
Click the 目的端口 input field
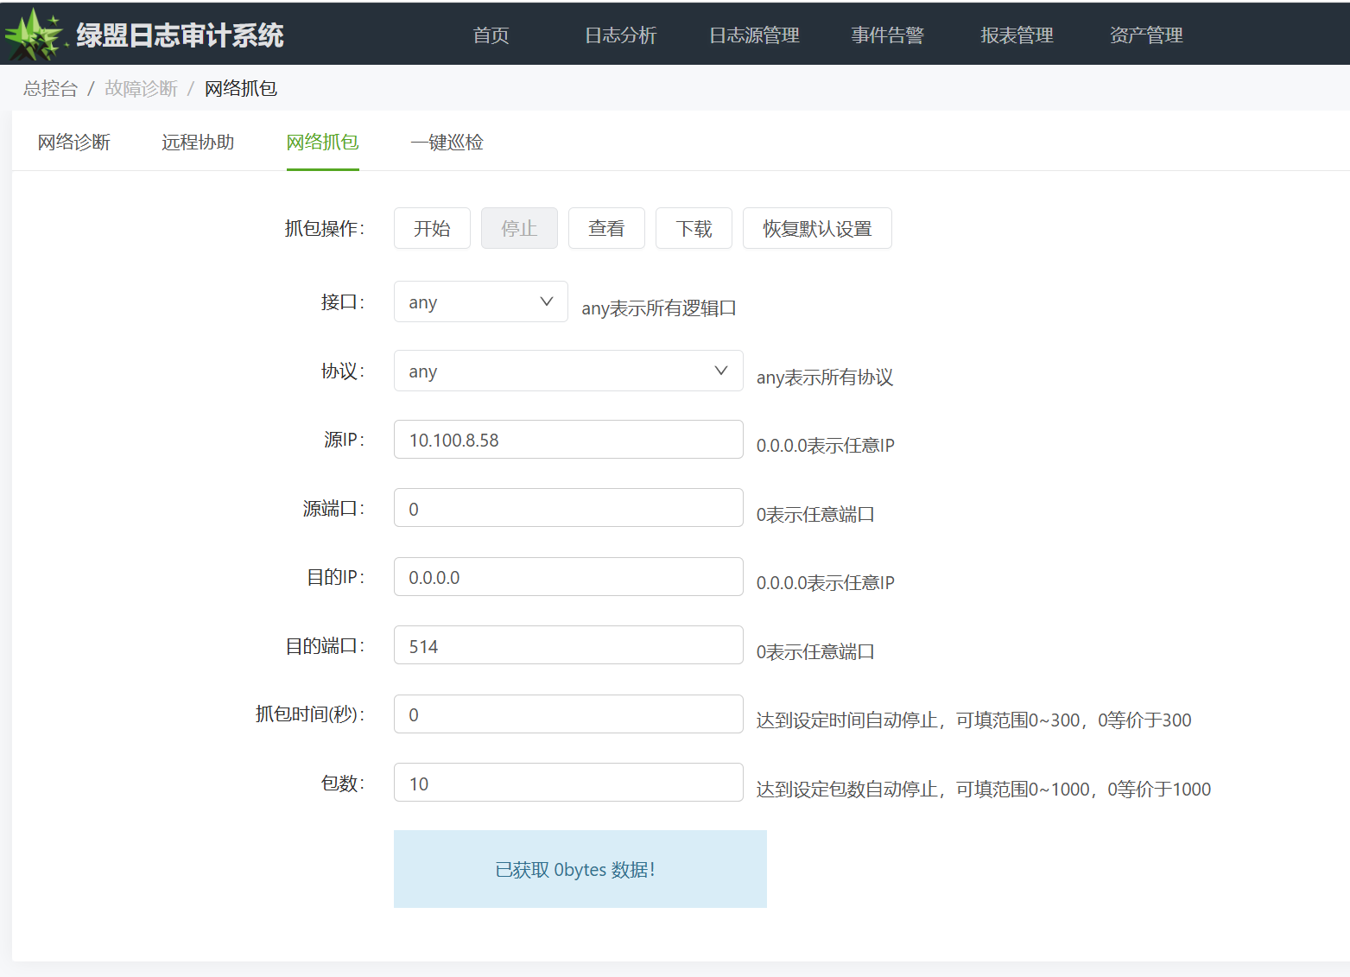pyautogui.click(x=568, y=645)
